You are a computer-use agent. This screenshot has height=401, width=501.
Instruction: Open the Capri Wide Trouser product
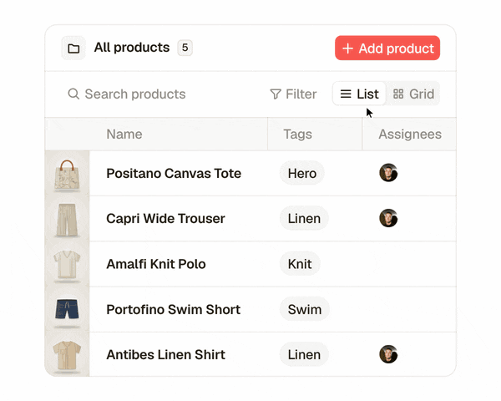(x=165, y=218)
